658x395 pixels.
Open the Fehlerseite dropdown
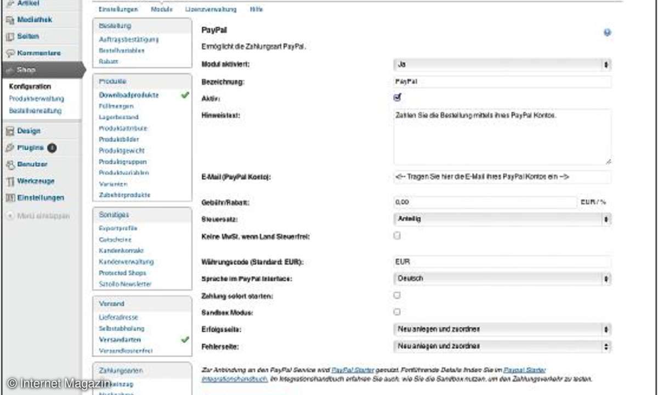pos(502,347)
